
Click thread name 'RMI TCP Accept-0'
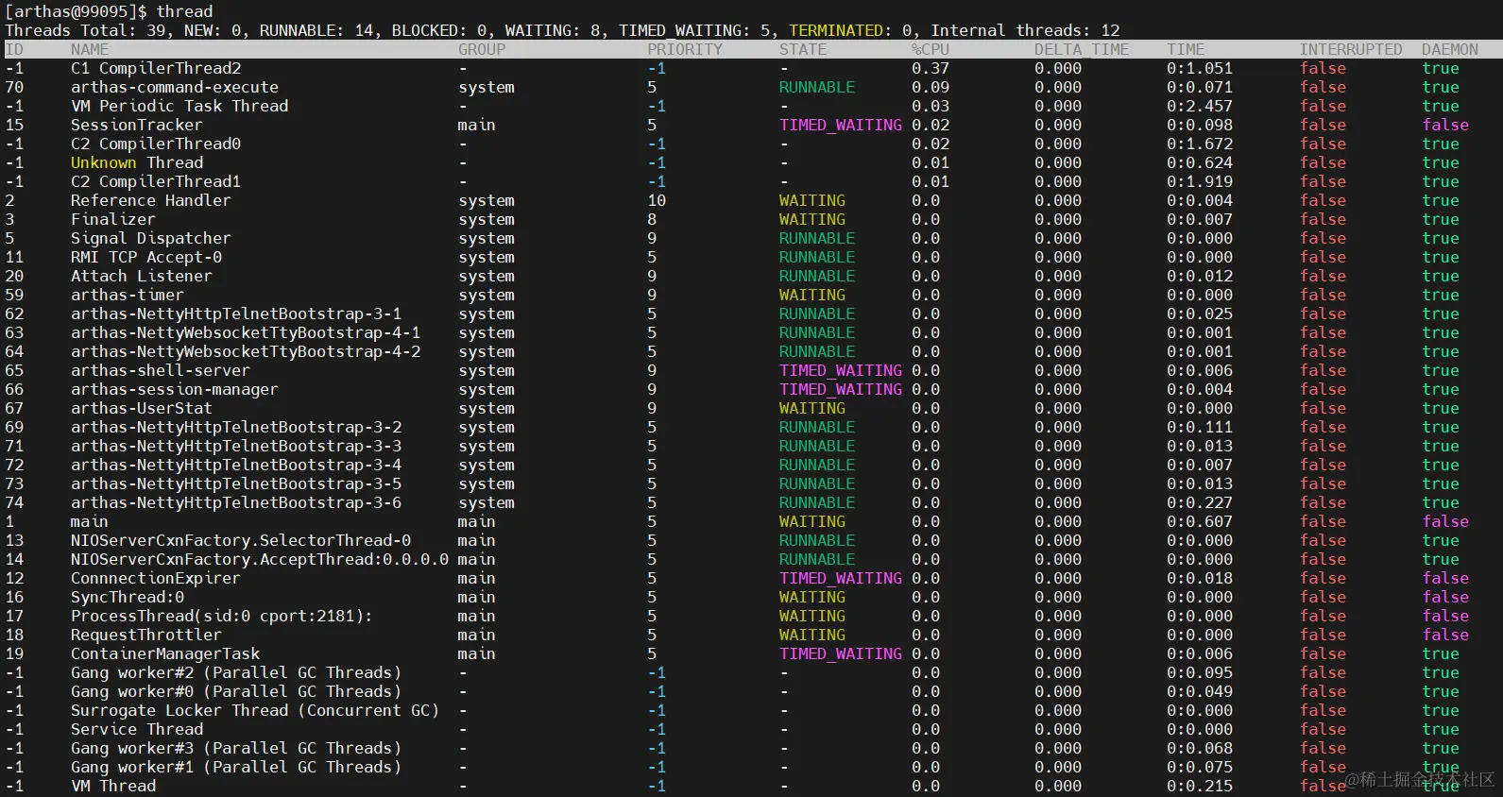(146, 257)
